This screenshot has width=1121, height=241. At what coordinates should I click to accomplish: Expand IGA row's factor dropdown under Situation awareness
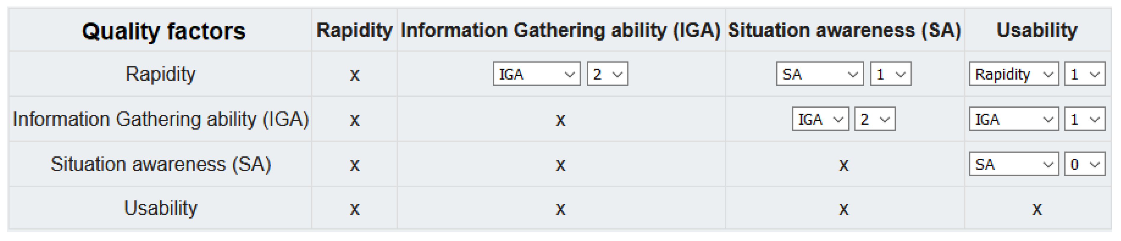point(820,119)
